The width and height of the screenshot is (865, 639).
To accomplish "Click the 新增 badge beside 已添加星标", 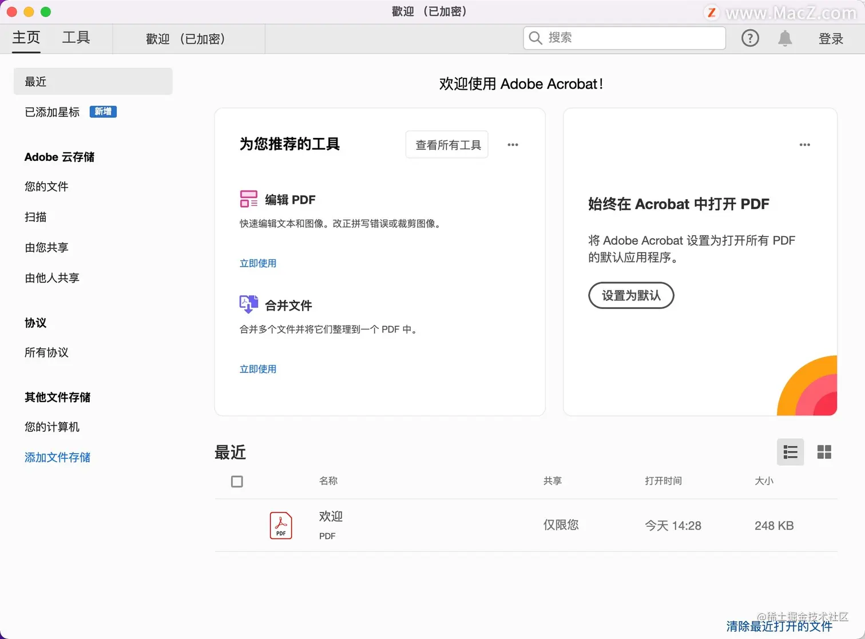I will 103,112.
